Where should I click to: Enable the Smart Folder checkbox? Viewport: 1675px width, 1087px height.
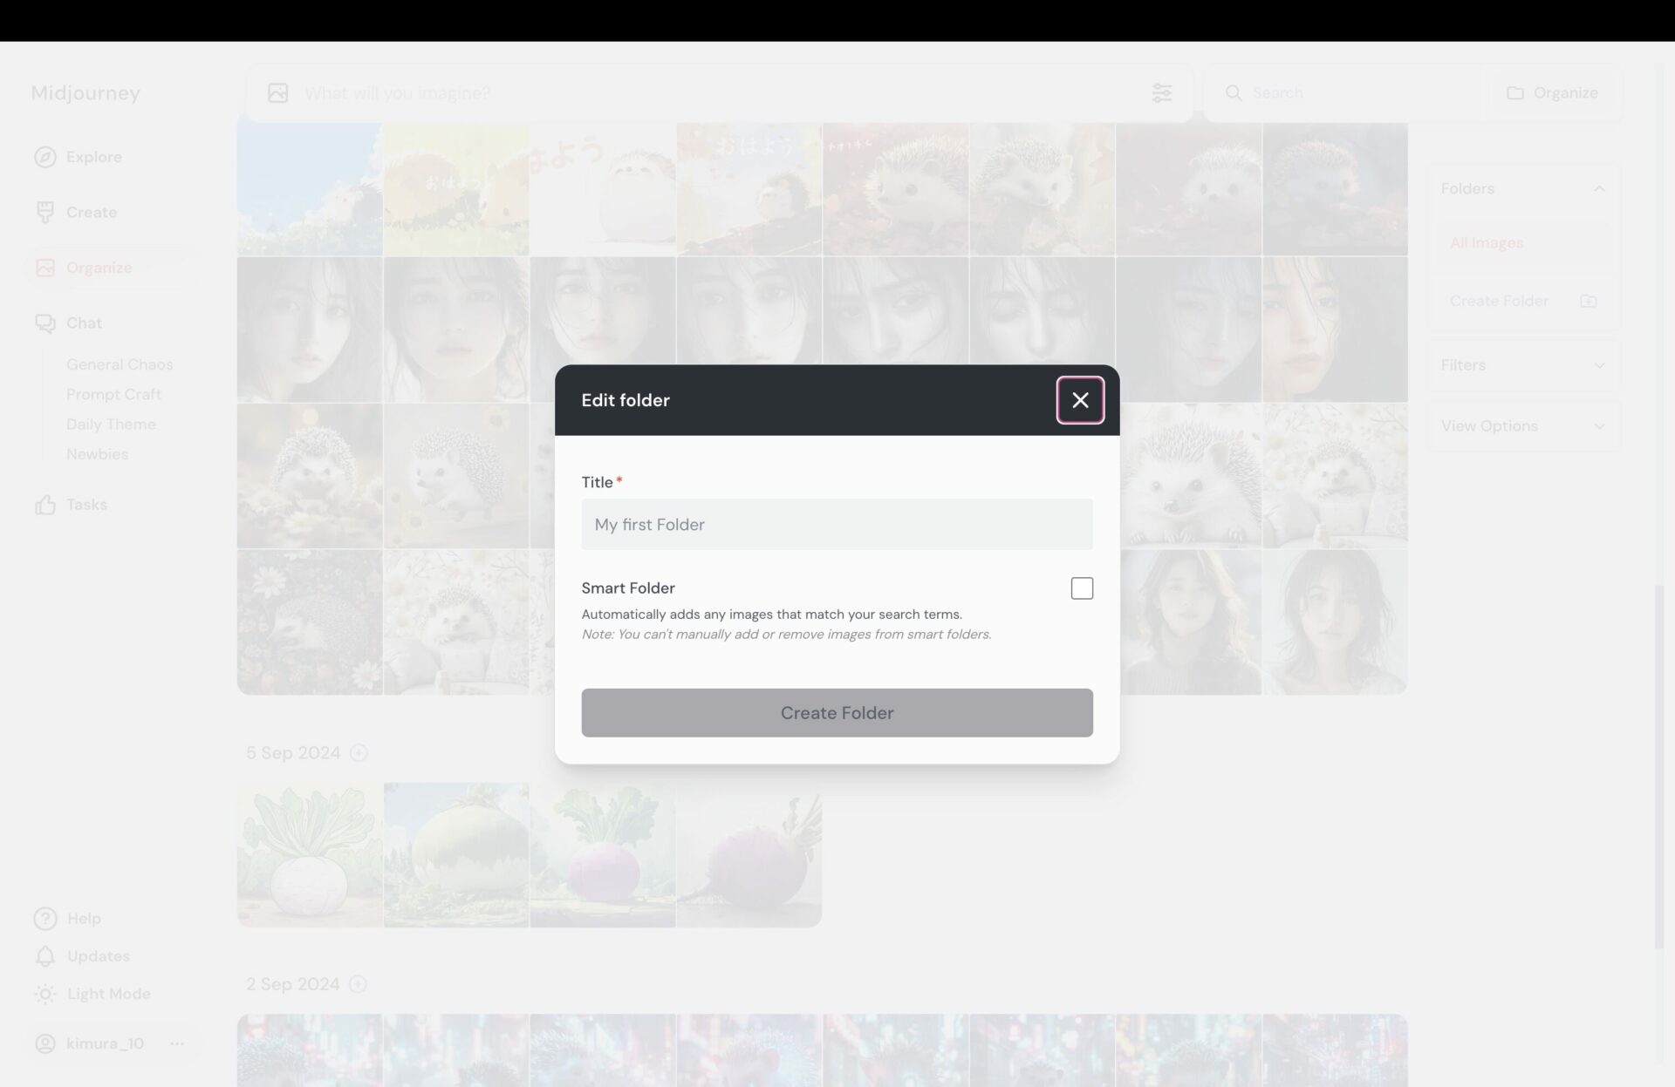(1082, 588)
